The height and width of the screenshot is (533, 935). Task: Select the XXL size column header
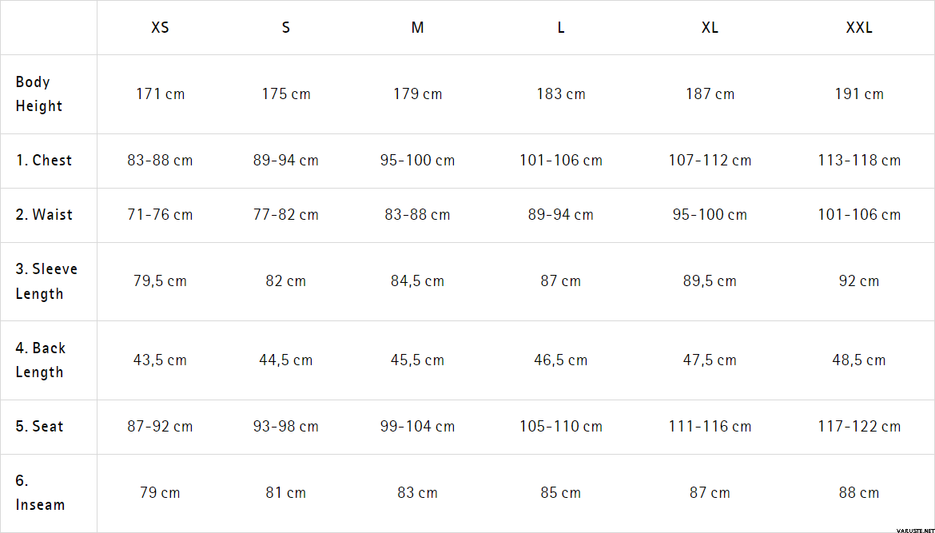[859, 28]
